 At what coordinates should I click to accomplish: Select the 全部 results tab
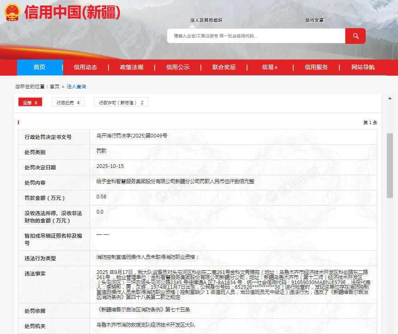(30, 102)
